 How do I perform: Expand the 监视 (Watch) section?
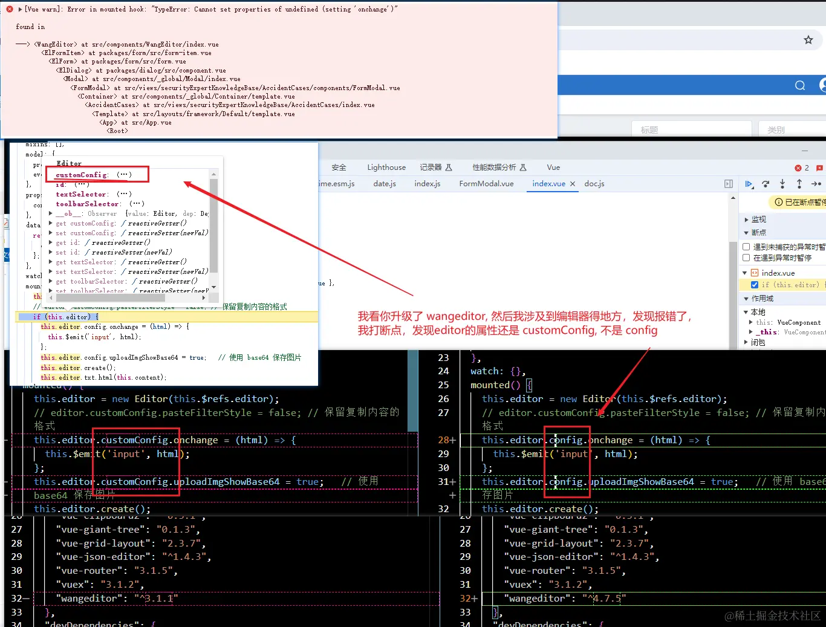pyautogui.click(x=746, y=219)
